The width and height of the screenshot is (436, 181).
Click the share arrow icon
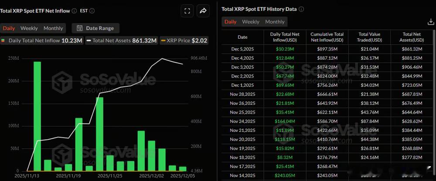click(x=203, y=11)
